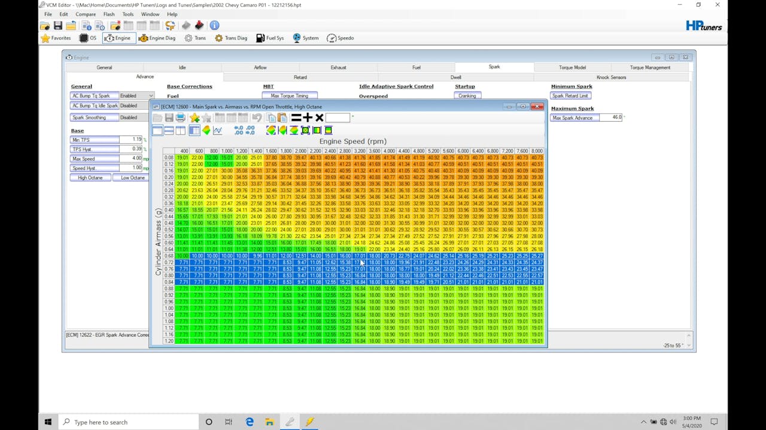
Task: Select the Engine ribbon icon
Action: [x=119, y=38]
